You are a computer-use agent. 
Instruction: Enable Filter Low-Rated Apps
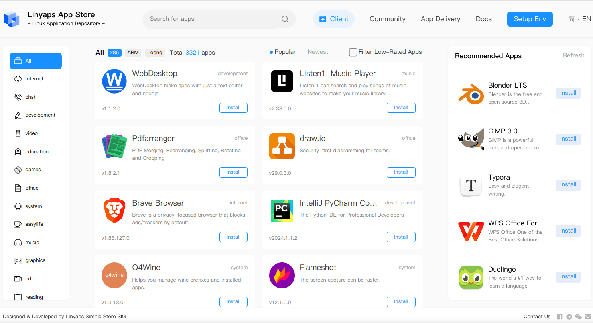[x=353, y=52]
